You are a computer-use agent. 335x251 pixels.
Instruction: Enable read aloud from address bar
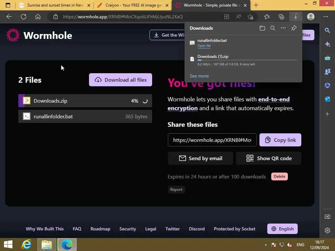coord(238,17)
